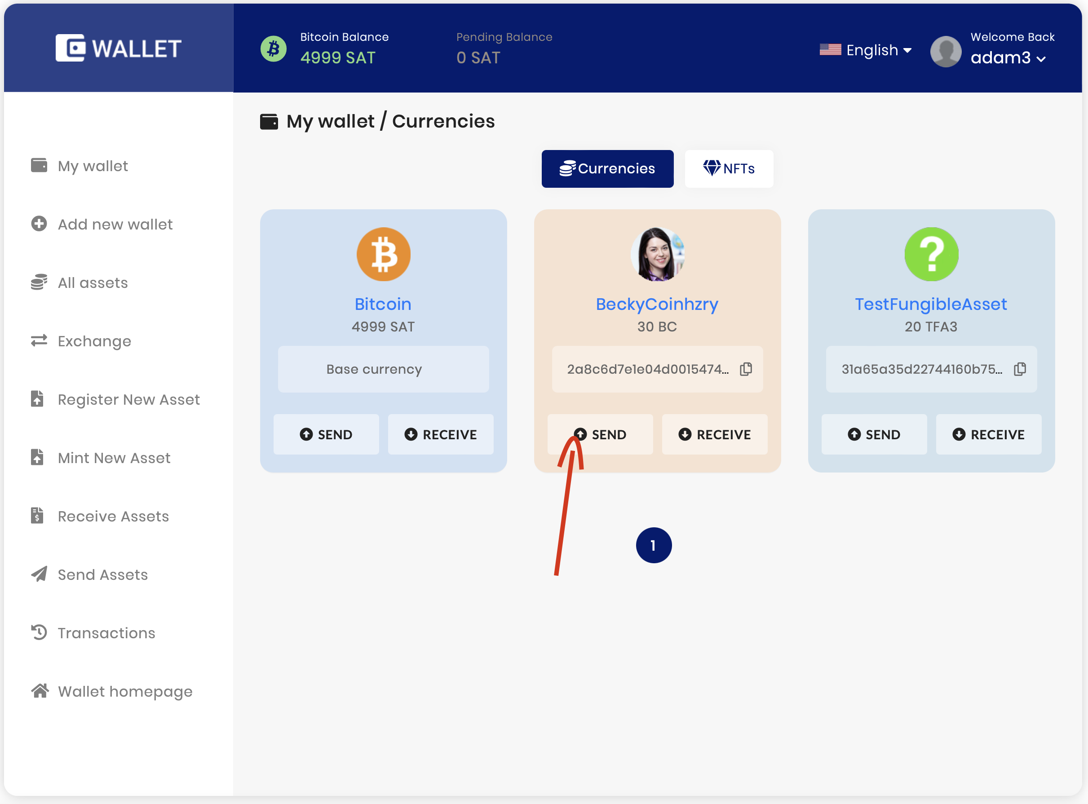
Task: Click the WALLET logo
Action: tap(118, 48)
